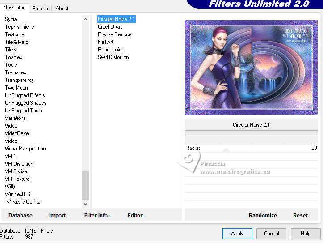Screen dimensions: 323x243
Task: Select the Winnies006 category
Action: pyautogui.click(x=17, y=194)
